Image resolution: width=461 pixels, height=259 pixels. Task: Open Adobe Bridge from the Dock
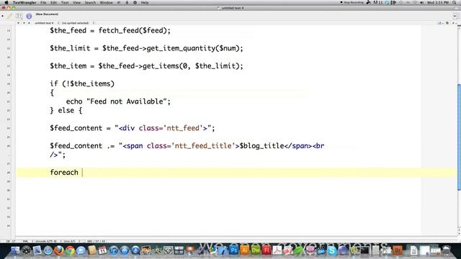[398, 250]
